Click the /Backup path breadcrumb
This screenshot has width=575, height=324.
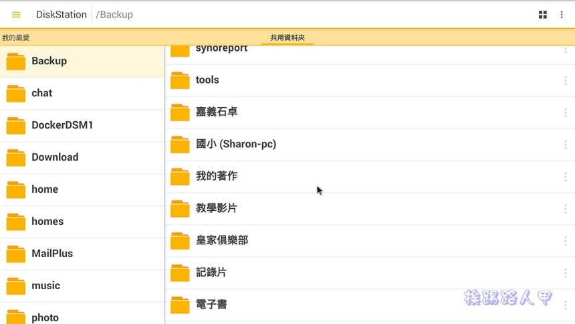(x=114, y=15)
